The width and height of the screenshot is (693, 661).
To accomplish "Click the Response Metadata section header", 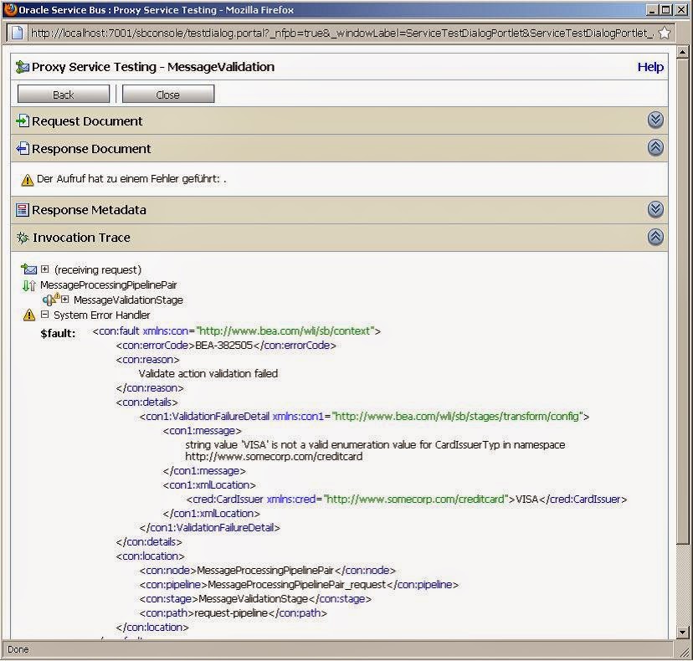I will [x=88, y=210].
